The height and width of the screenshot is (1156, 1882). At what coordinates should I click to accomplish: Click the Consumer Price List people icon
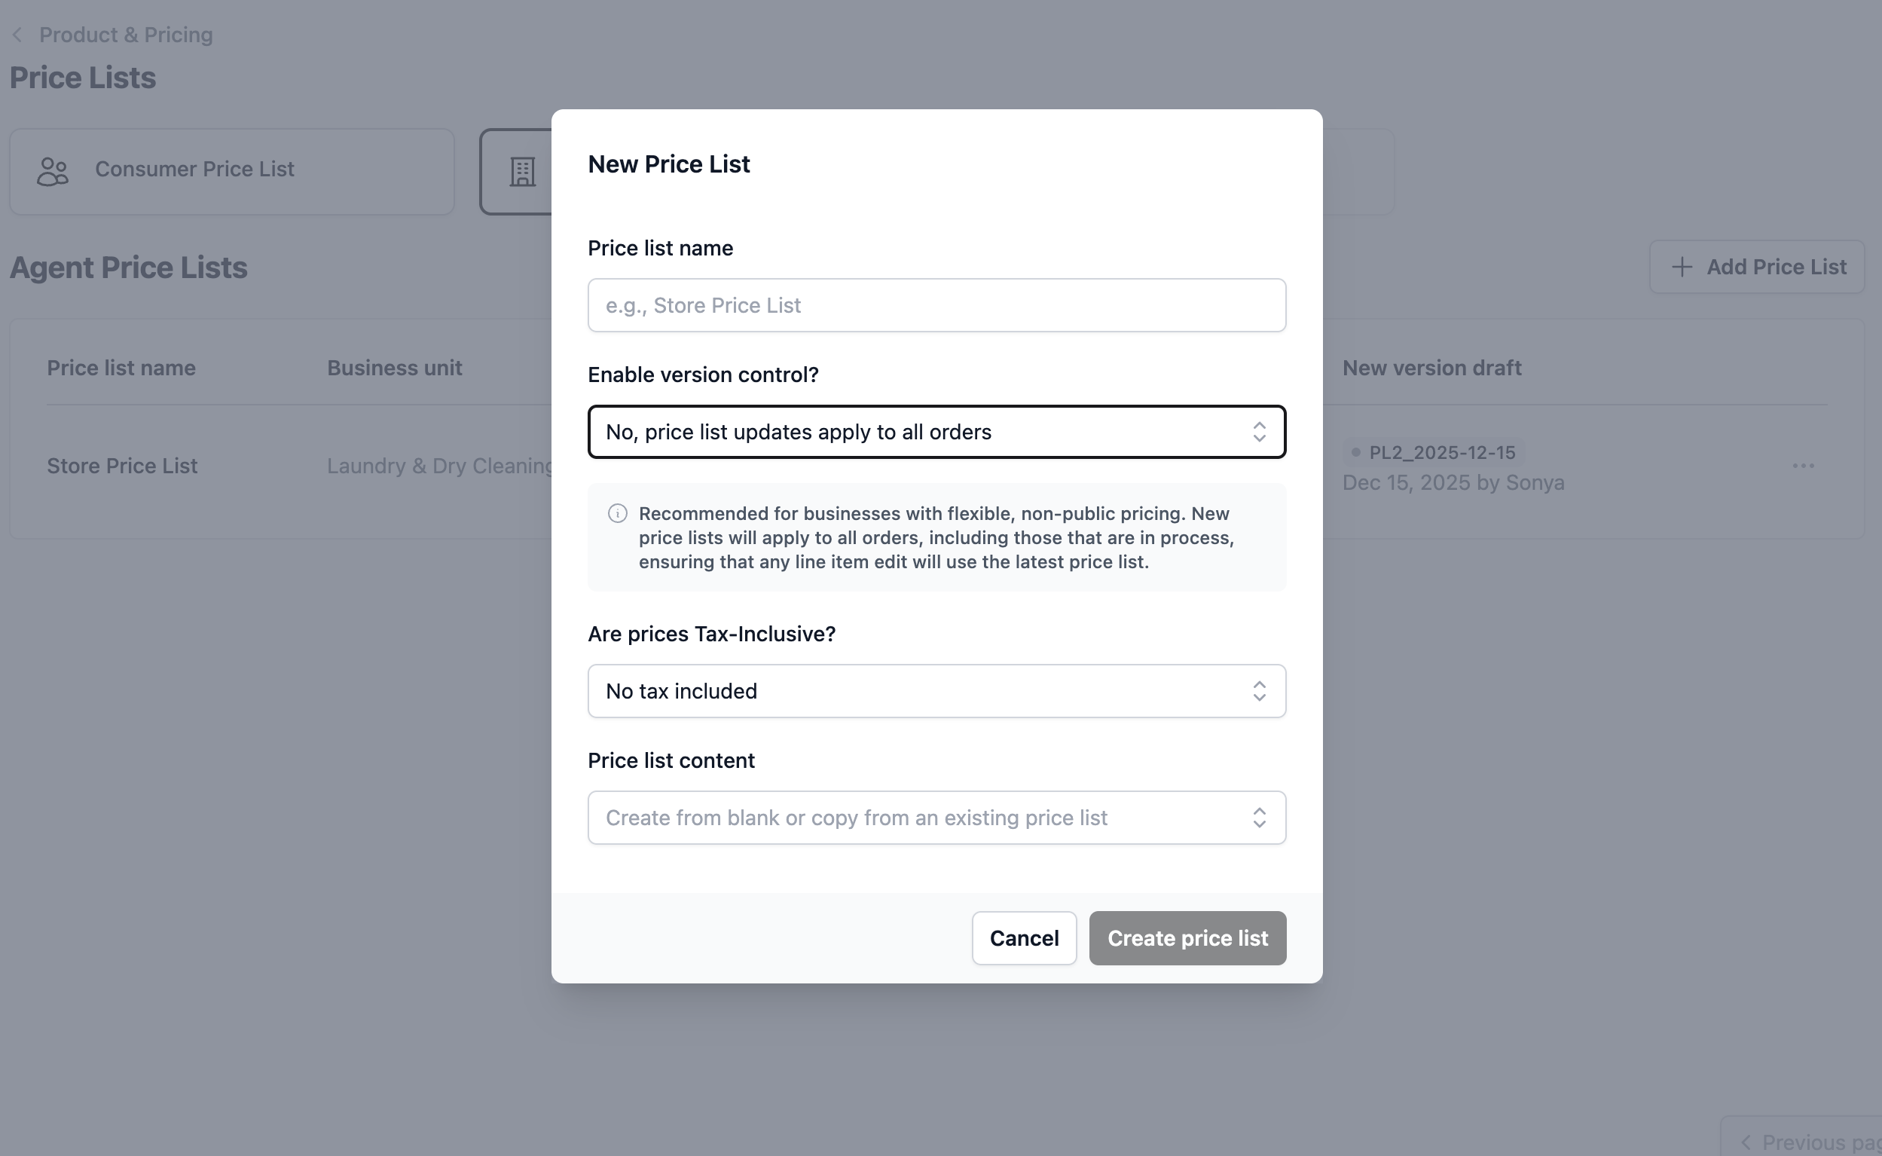[53, 171]
